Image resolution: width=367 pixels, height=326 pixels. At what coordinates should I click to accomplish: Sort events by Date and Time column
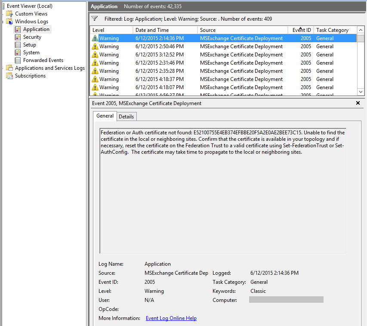[x=152, y=30]
